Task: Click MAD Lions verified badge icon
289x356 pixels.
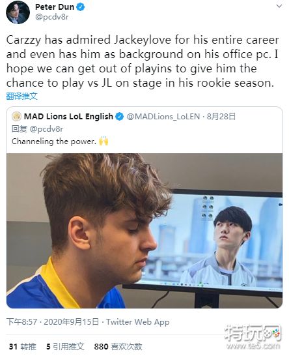Action: click(x=120, y=117)
